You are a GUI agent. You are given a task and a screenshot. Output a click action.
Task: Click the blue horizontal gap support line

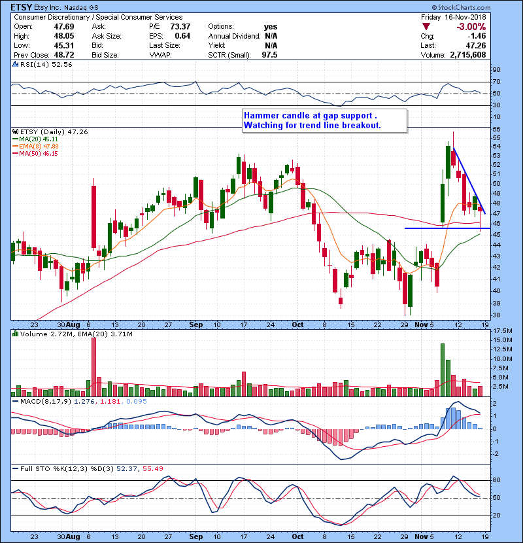pos(447,228)
